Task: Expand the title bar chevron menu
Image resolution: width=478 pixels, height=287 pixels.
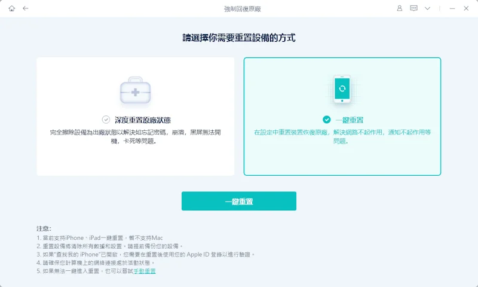Action: 428,8
